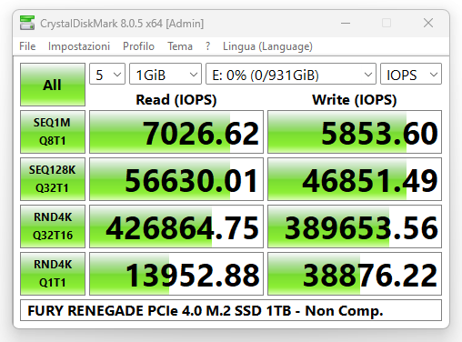Expand the 1GiB test size dropdown
462x342 pixels.
click(166, 74)
